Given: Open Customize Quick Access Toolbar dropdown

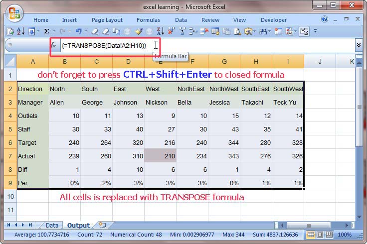Looking at the screenshot, I should (315, 31).
